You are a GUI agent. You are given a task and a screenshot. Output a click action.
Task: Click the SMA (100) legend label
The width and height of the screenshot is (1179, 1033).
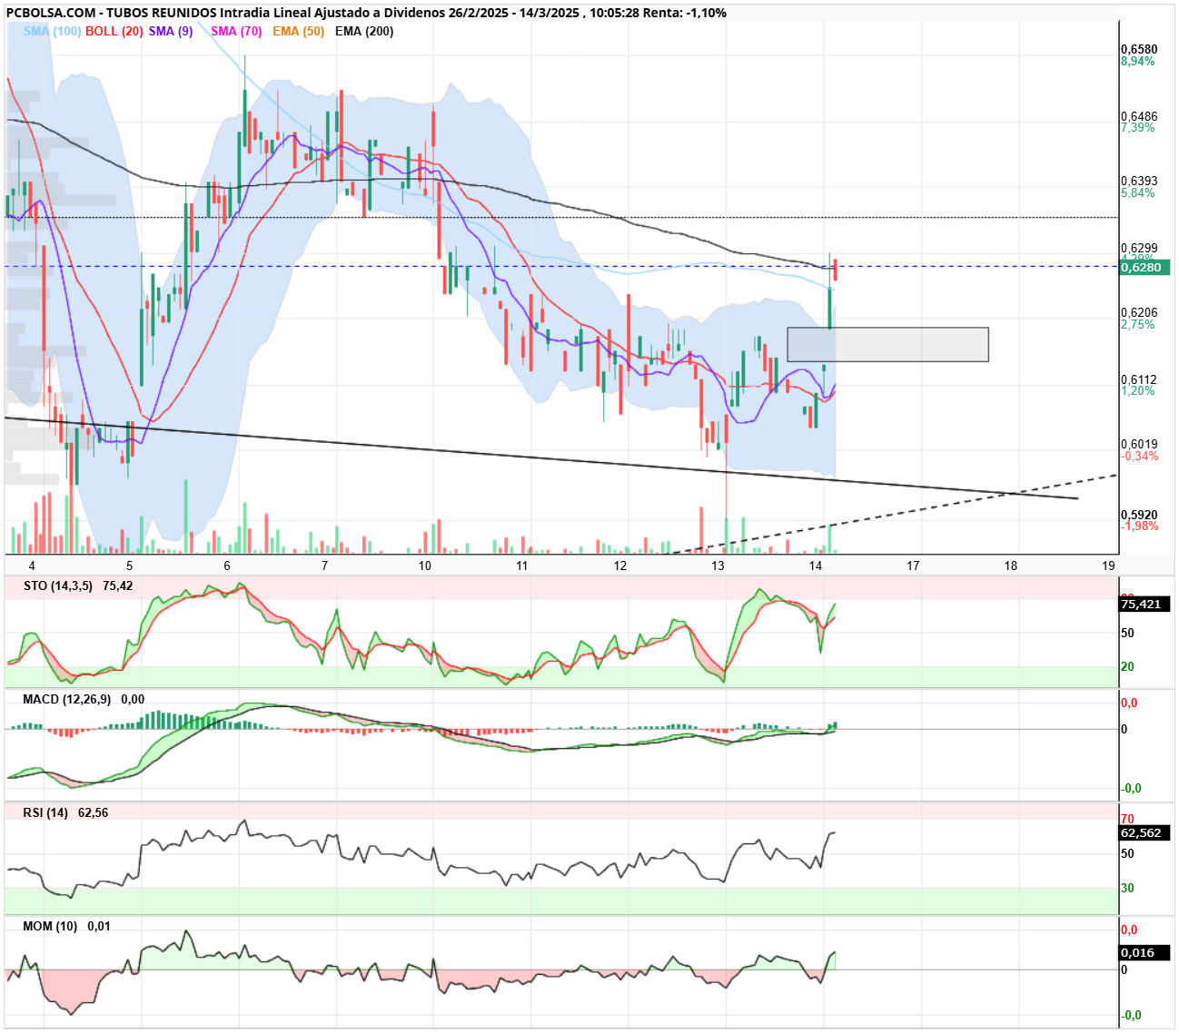tap(52, 31)
